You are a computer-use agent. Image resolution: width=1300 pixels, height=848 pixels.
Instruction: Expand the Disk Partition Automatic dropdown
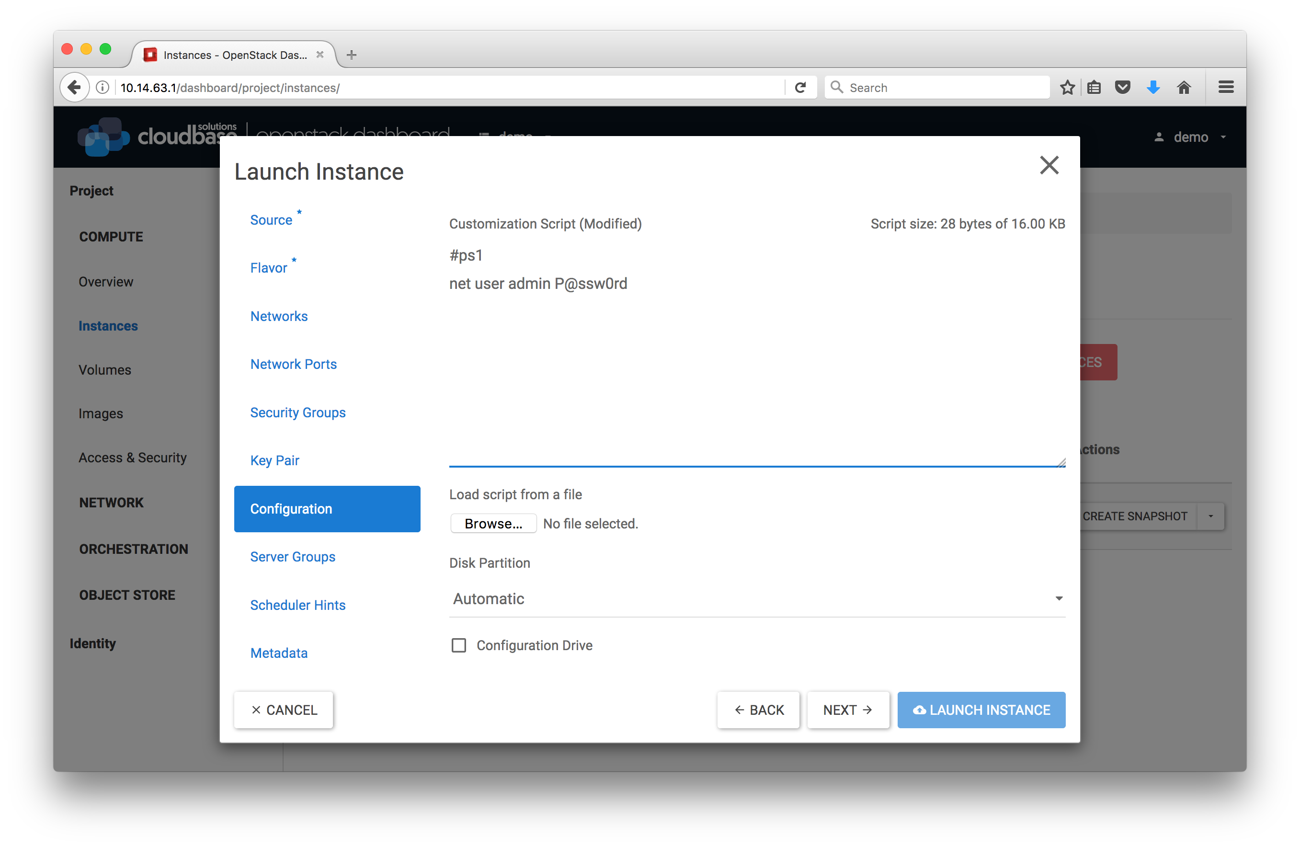coord(756,599)
